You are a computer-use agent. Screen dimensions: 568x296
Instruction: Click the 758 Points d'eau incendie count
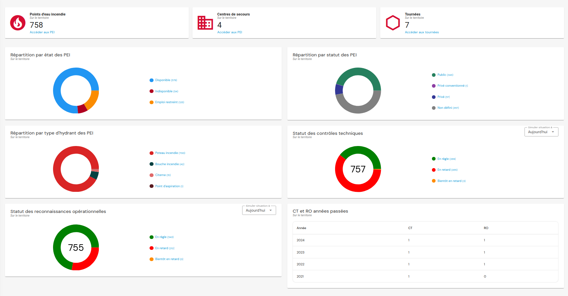click(36, 25)
